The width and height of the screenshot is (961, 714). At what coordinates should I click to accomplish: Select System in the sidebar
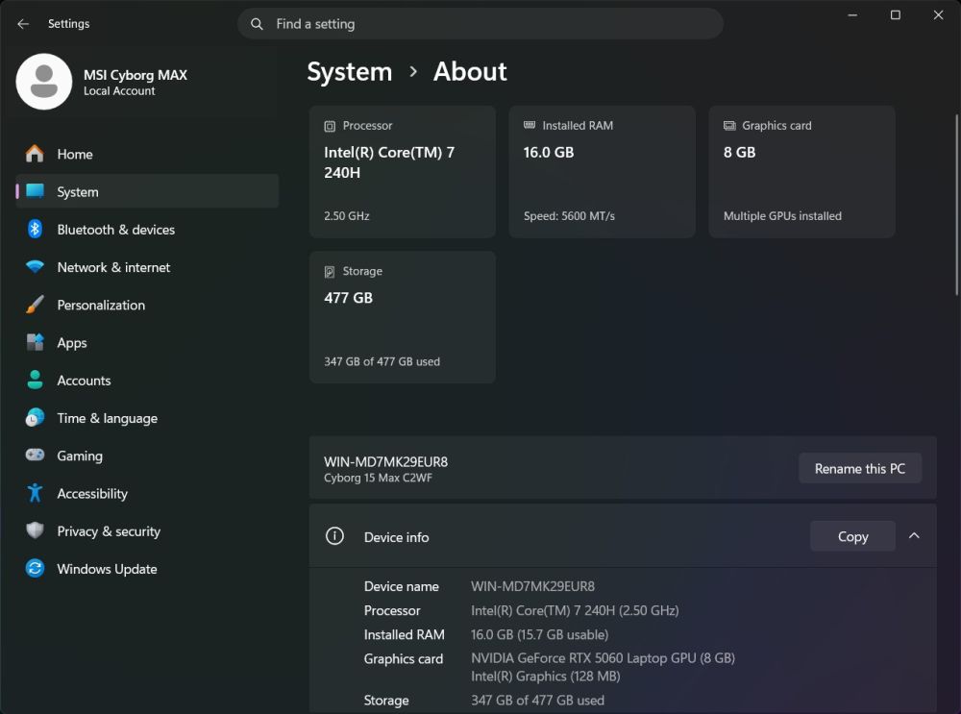point(147,191)
